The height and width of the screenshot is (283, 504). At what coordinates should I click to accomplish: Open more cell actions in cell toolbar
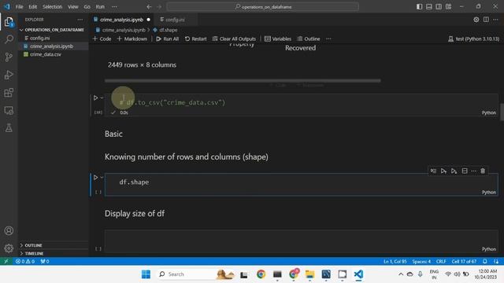[x=473, y=171]
